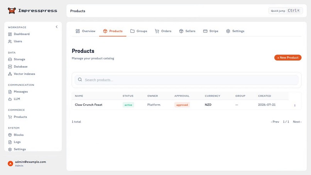Focus the Search products field
Image resolution: width=311 pixels, height=175 pixels.
(186, 80)
